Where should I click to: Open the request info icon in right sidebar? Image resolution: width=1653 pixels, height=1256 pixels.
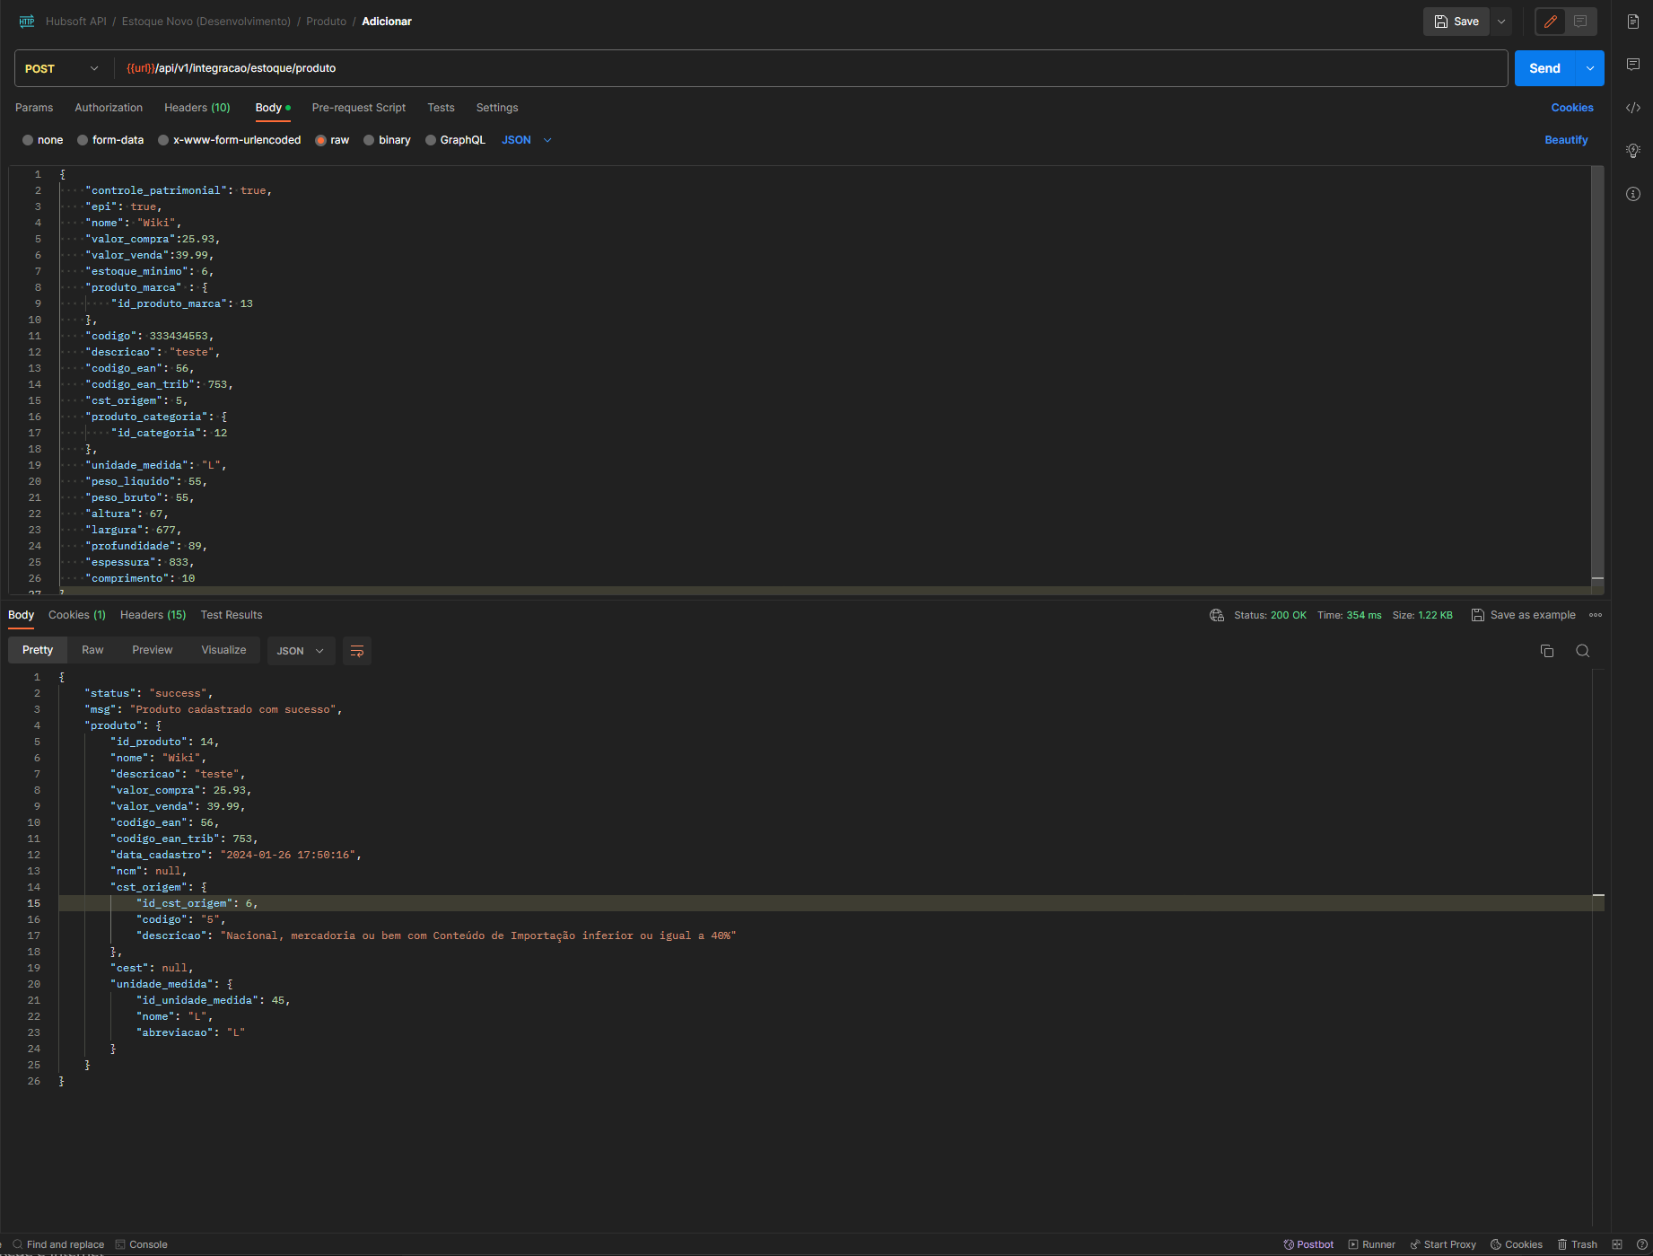[1633, 194]
